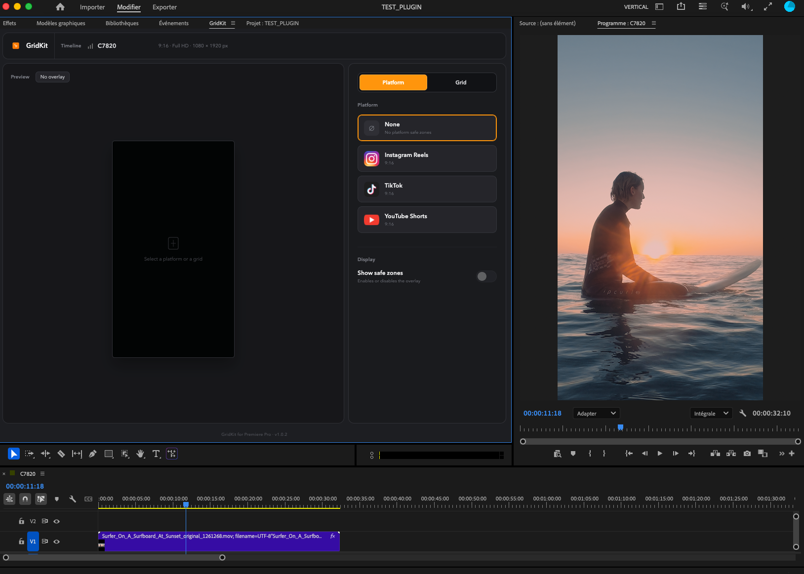Select the None platform option
Screen dimensions: 804x574
tap(427, 128)
